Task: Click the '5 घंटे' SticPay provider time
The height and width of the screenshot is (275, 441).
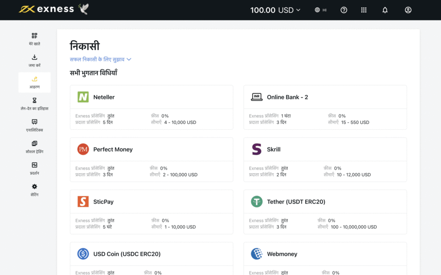Action: [107, 227]
